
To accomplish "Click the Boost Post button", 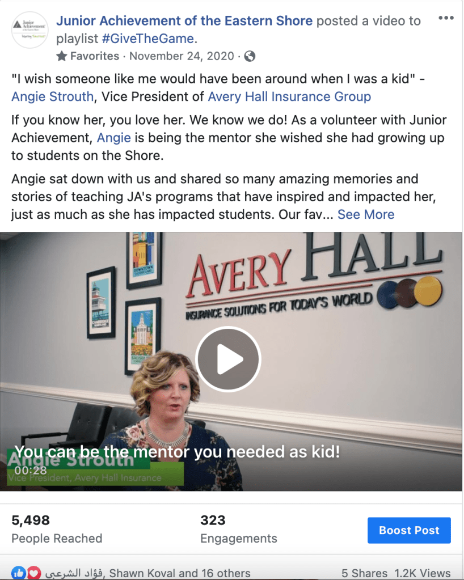I will 409,530.
